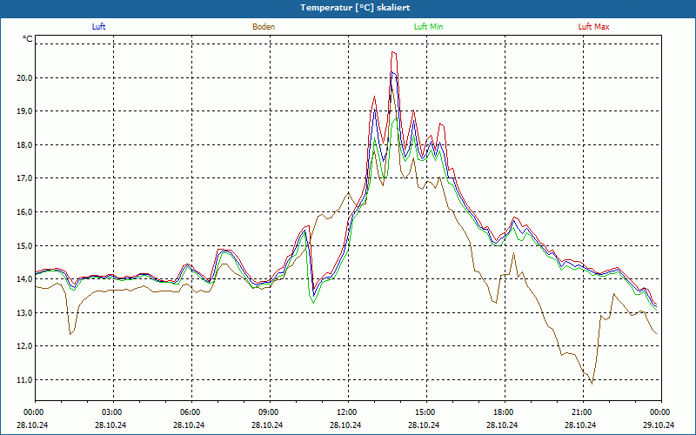This screenshot has width=696, height=435.
Task: Click the blue Luft legend label
Action: [x=98, y=27]
